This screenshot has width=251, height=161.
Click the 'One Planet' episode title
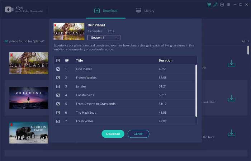(x=84, y=69)
